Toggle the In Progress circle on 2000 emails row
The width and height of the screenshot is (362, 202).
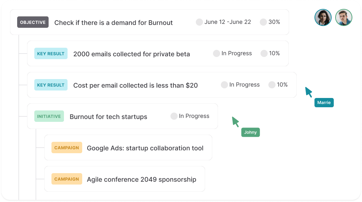(217, 53)
